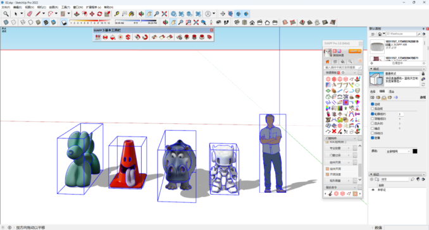
Task: Open home tab icon in SUAPP panel
Action: click(328, 61)
